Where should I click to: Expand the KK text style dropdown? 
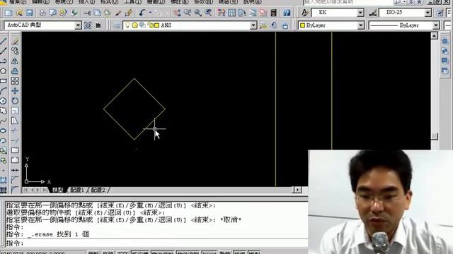point(360,13)
